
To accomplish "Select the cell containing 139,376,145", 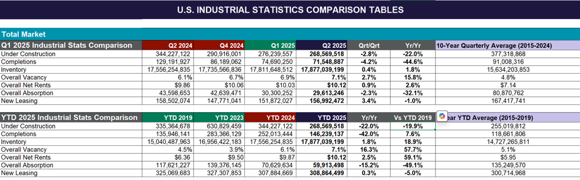I will click(x=219, y=165).
